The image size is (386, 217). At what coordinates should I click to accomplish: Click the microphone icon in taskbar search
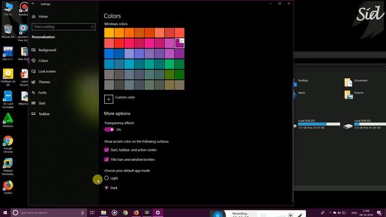[83, 213]
